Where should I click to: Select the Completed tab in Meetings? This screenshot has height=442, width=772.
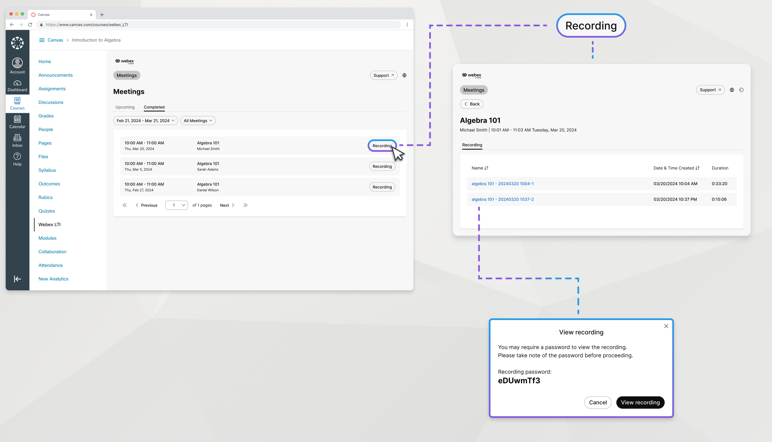tap(154, 107)
